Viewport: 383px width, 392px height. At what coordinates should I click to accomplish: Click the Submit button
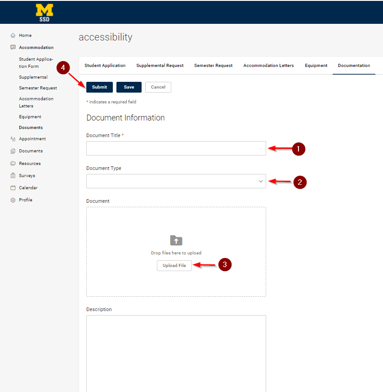pos(99,87)
